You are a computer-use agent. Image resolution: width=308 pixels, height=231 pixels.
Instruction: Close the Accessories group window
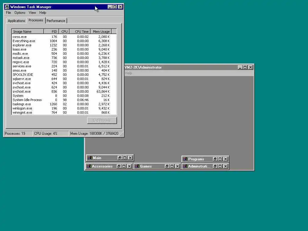coord(129,166)
